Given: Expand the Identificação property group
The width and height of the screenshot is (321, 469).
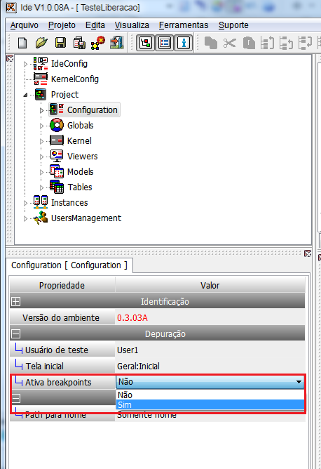Looking at the screenshot, I should click(x=16, y=301).
